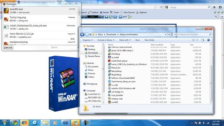Open the Explorer address bar history dropdown
Viewport: 224px width, 126px height.
166,34
